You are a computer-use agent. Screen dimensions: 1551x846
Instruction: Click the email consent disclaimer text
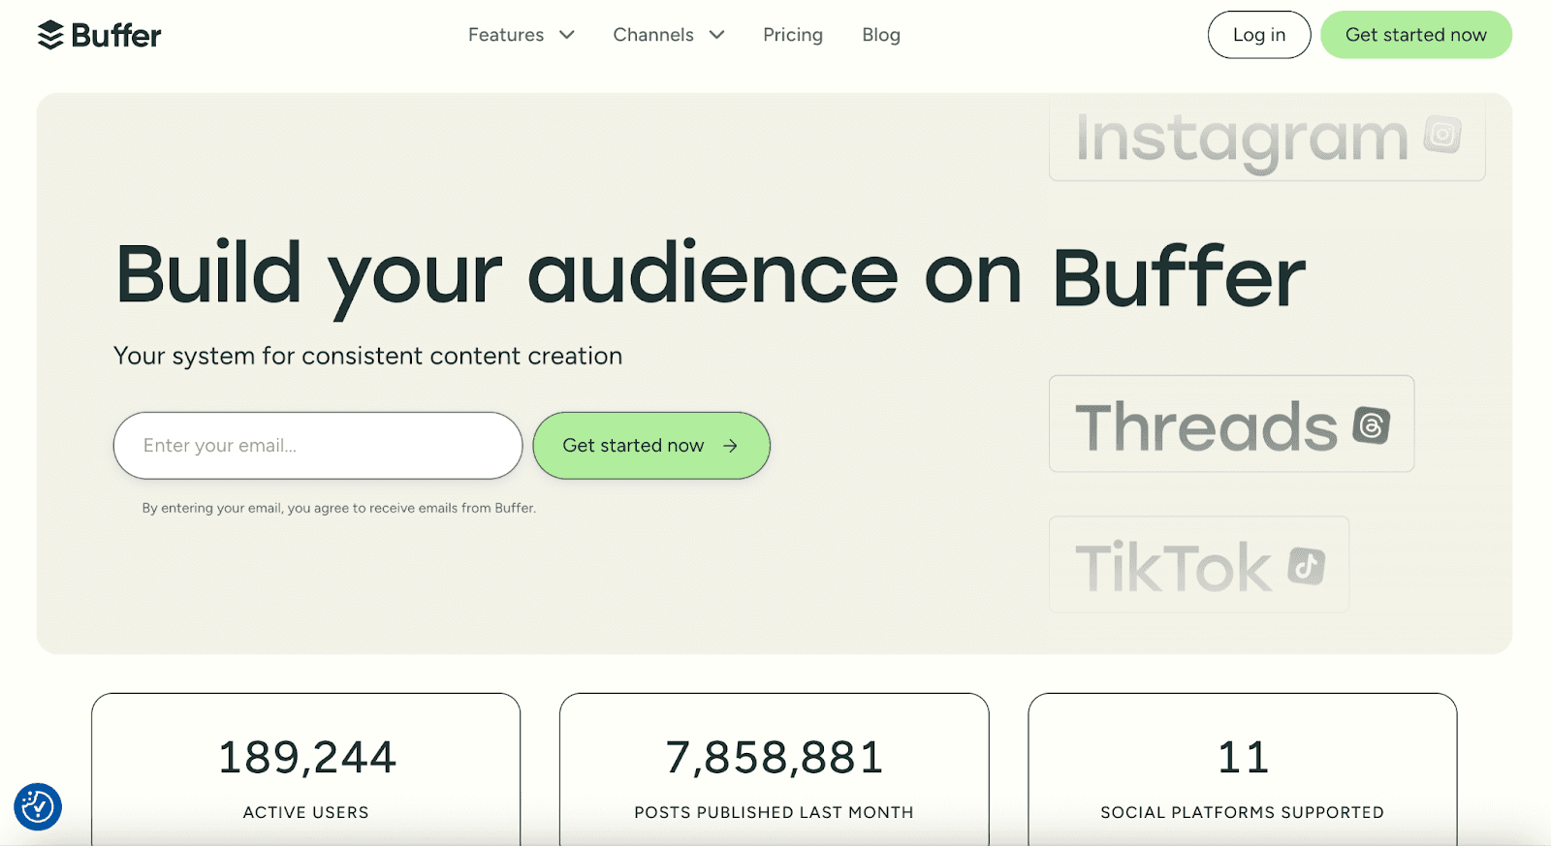tap(339, 508)
